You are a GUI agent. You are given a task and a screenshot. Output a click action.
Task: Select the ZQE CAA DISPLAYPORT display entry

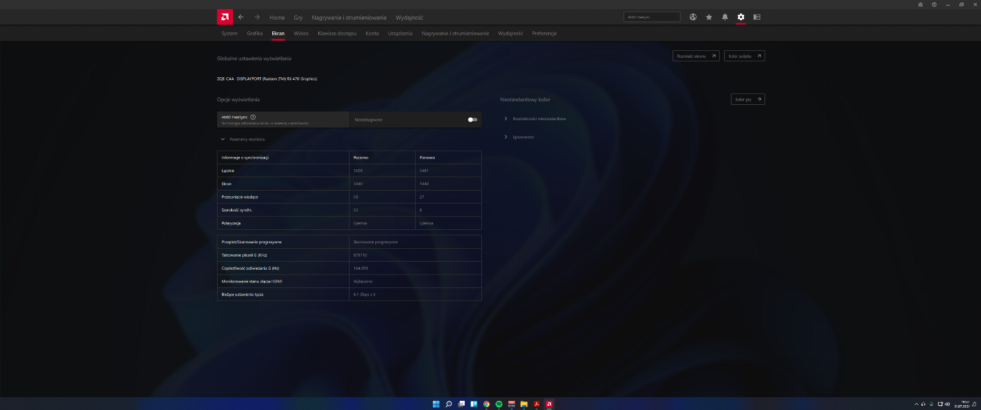tap(267, 79)
